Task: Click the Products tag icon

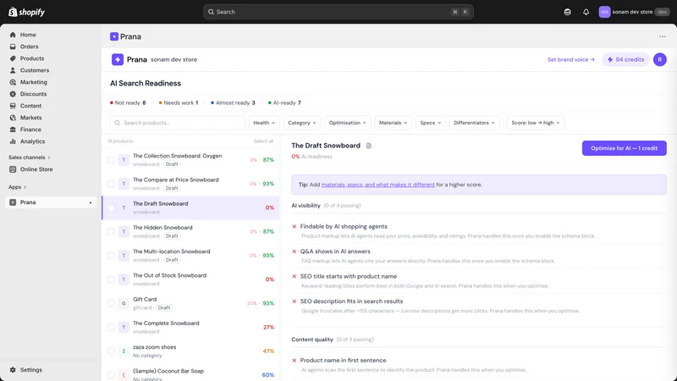Action: click(13, 58)
